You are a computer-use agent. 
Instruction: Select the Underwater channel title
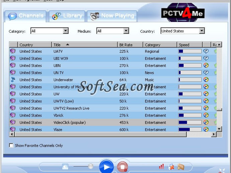pos(63,80)
